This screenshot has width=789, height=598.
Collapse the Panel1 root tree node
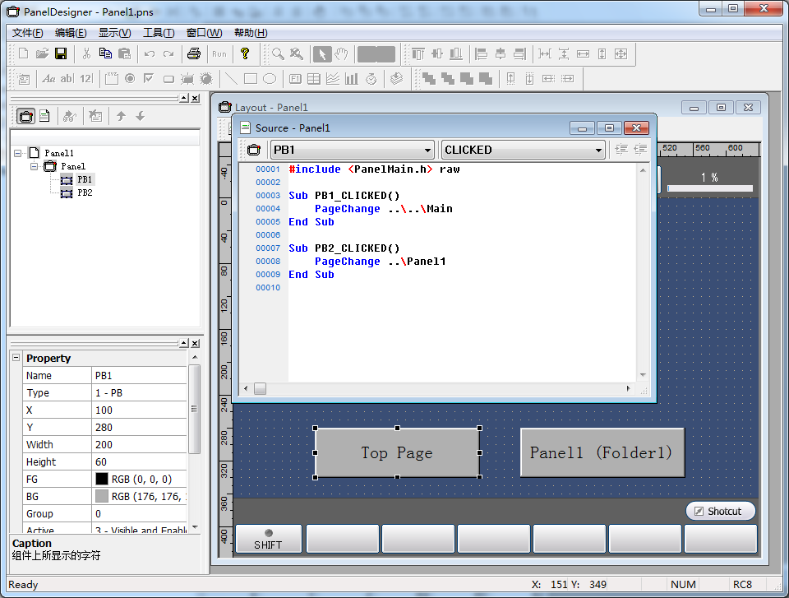(18, 153)
